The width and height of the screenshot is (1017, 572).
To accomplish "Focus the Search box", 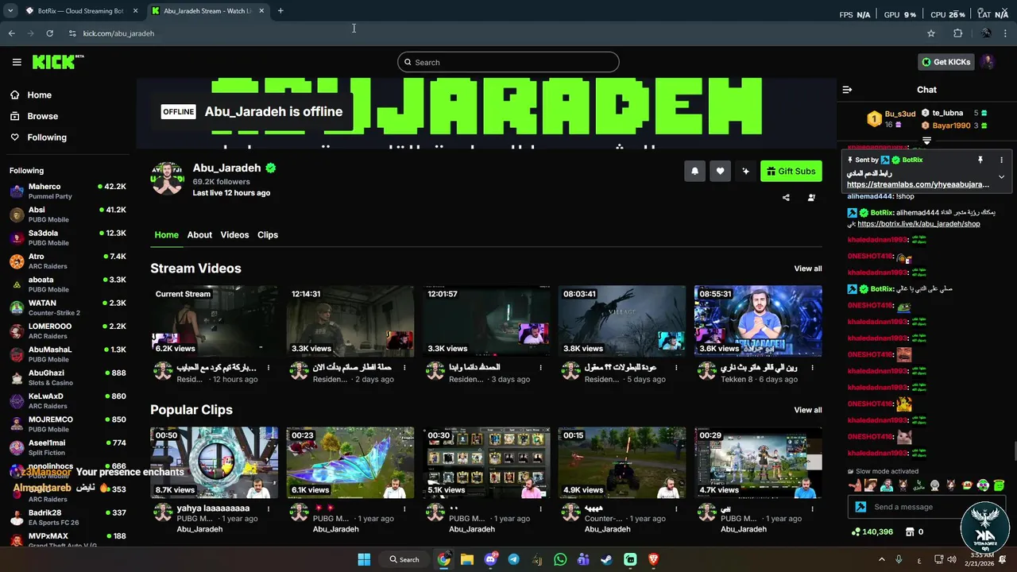I will coord(508,62).
